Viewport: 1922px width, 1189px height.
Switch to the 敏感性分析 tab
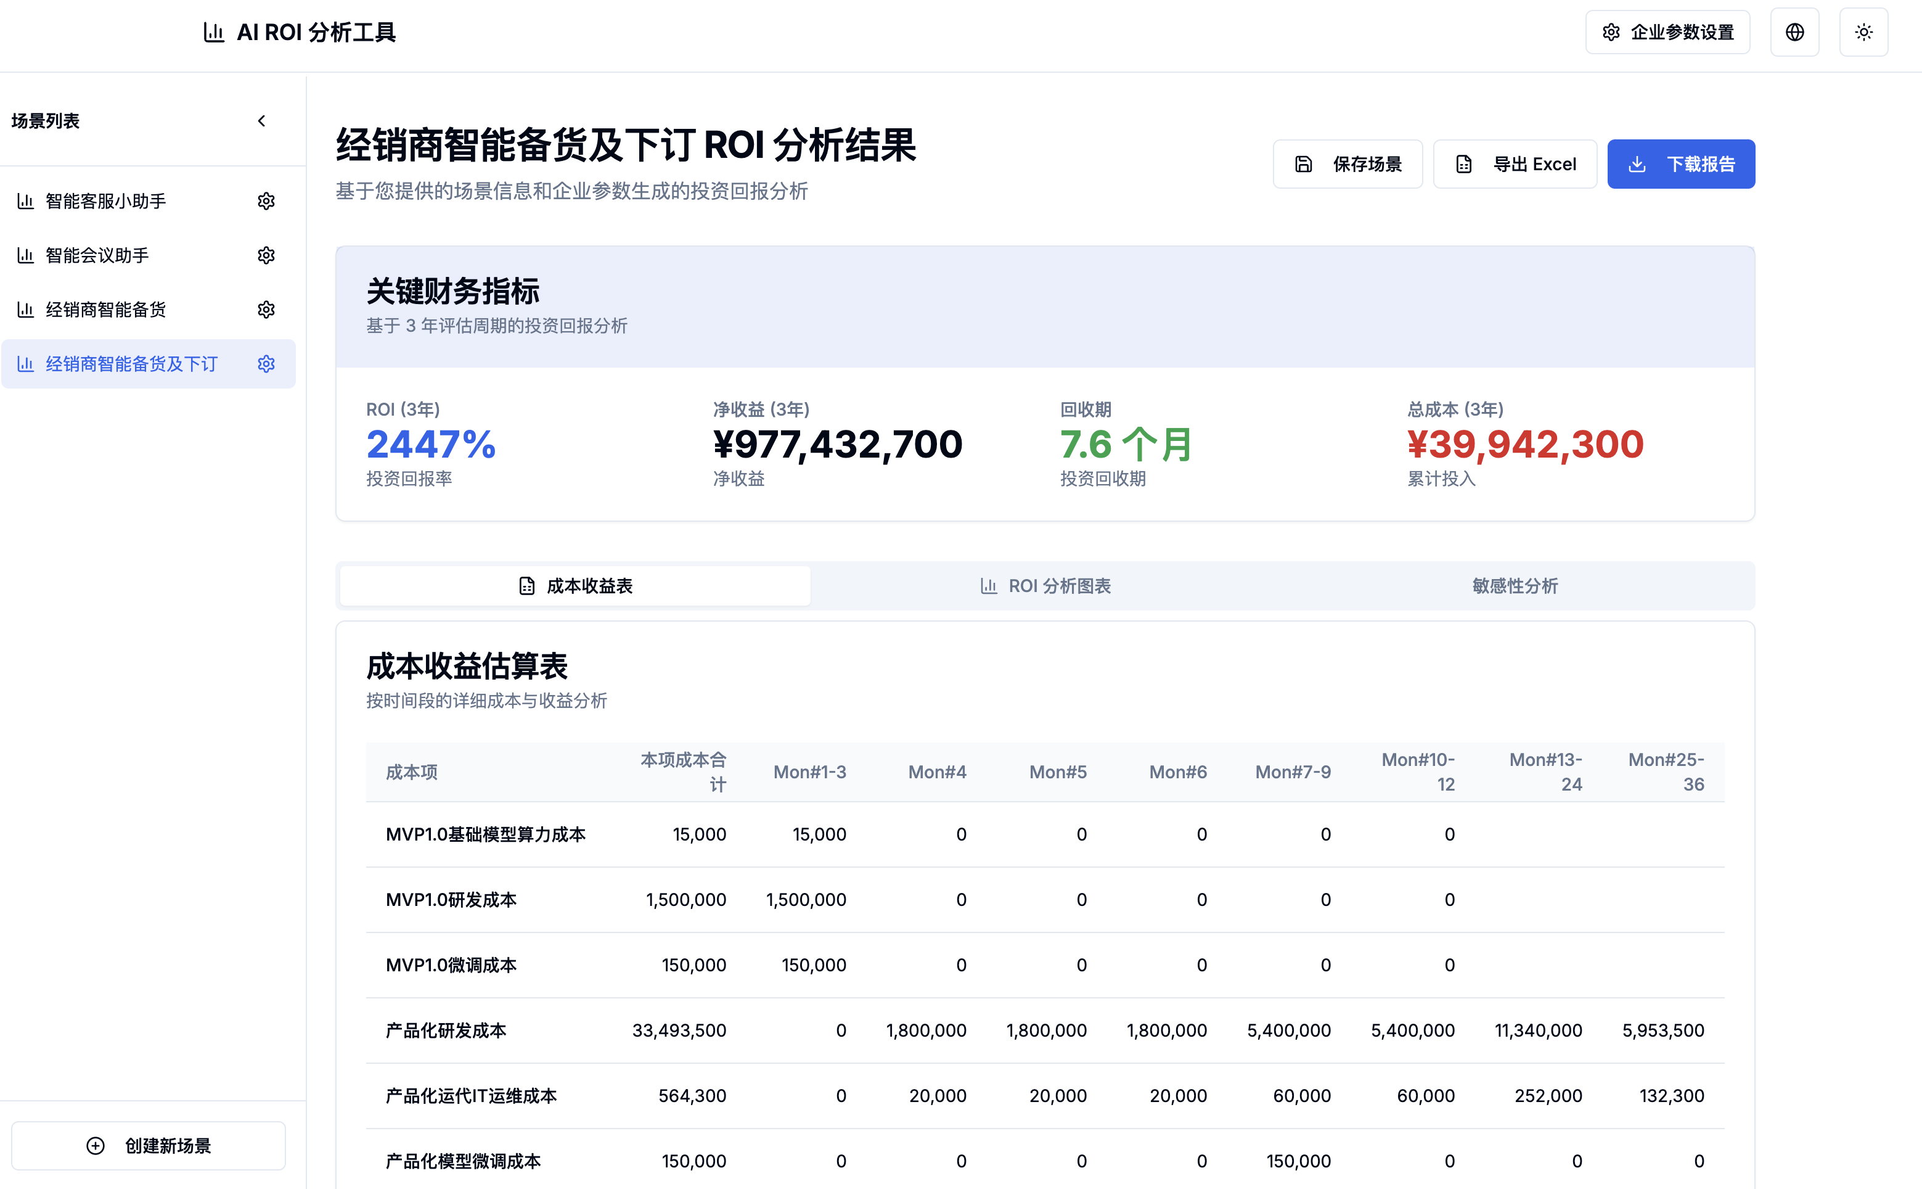coord(1514,586)
